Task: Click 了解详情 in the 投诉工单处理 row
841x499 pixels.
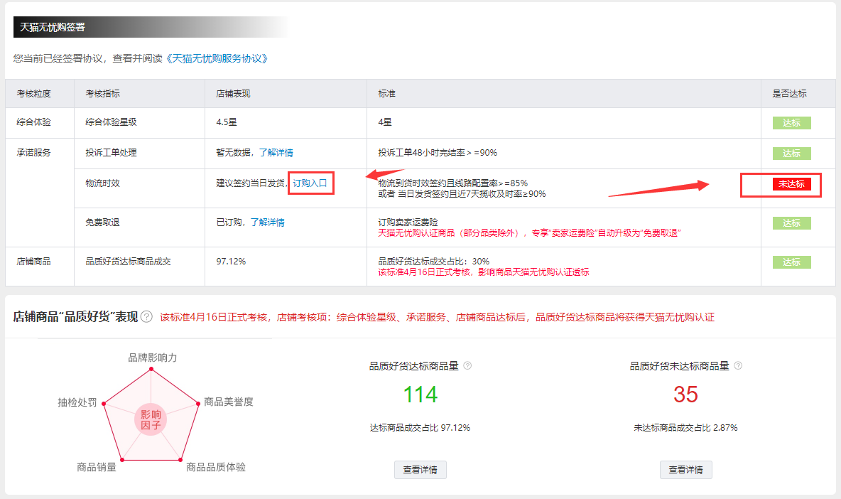Action: pos(276,153)
